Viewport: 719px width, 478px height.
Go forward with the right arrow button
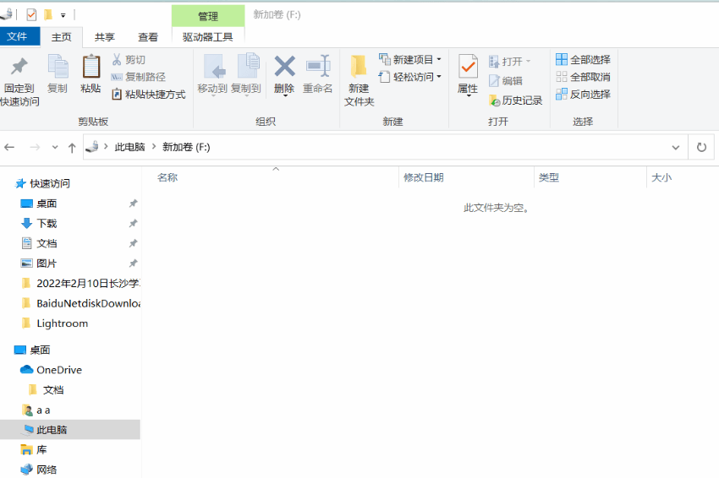[x=35, y=148]
